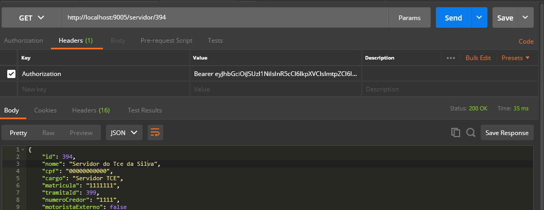Click the 35 ms time value
This screenshot has height=210, width=544.
[x=521, y=108]
